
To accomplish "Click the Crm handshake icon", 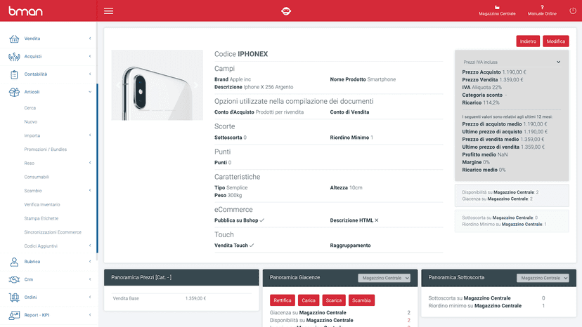I will (14, 279).
